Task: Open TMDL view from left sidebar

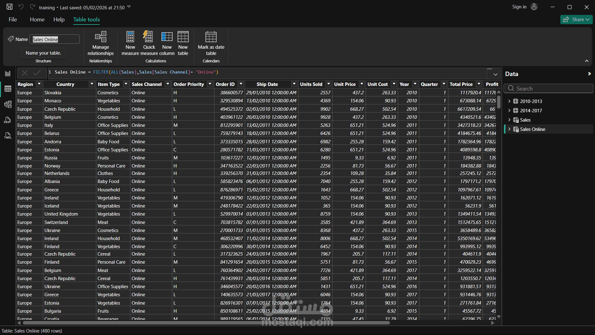Action: tap(8, 136)
